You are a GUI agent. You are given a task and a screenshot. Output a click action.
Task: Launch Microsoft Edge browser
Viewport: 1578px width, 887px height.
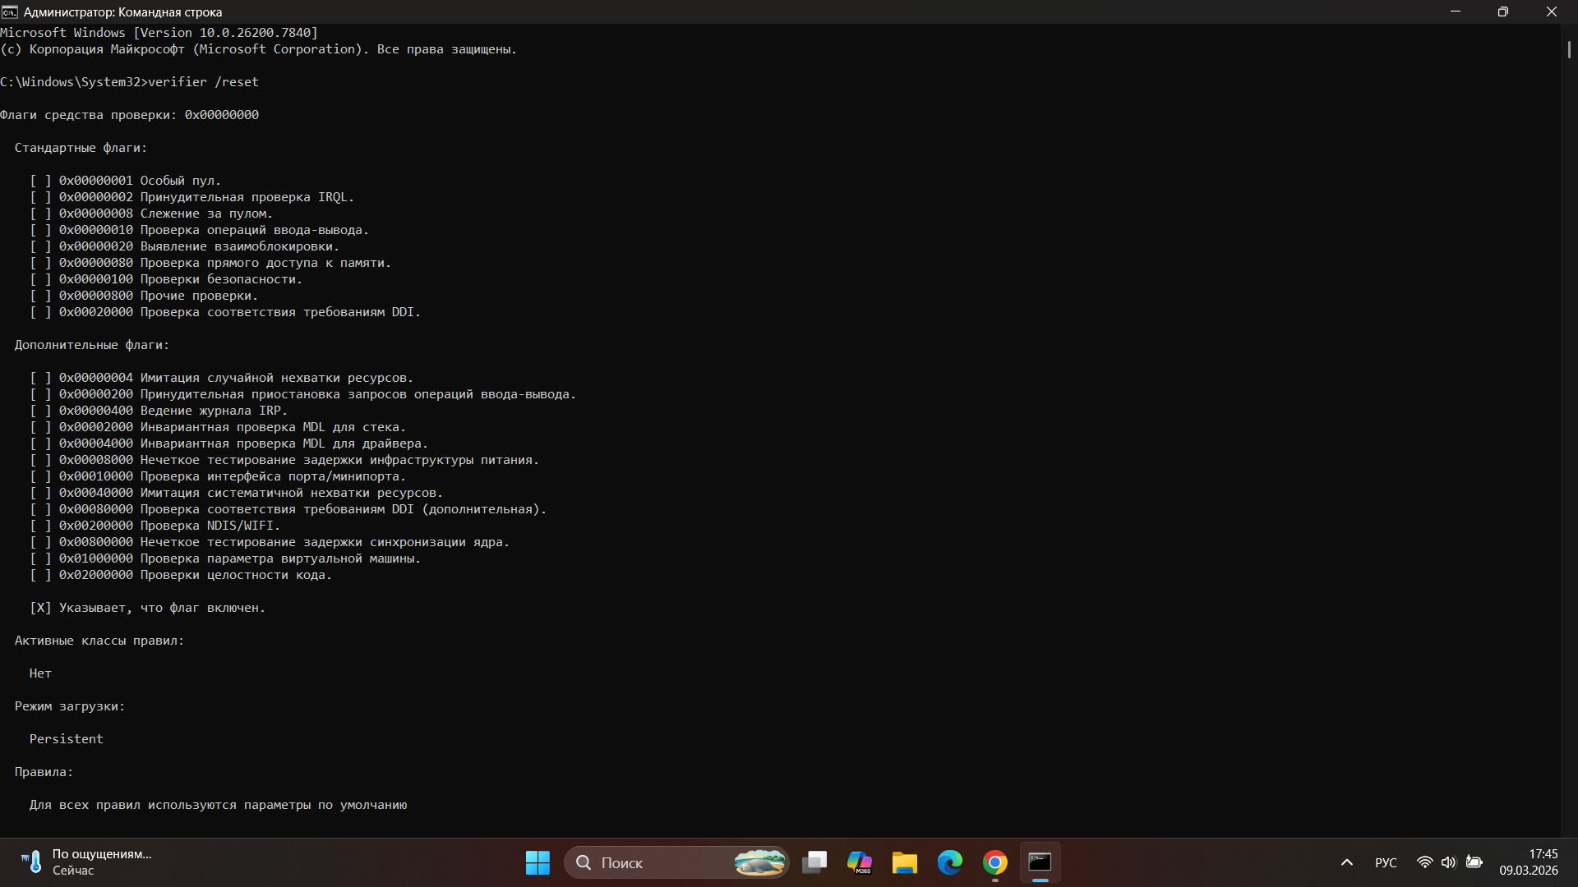coord(950,862)
